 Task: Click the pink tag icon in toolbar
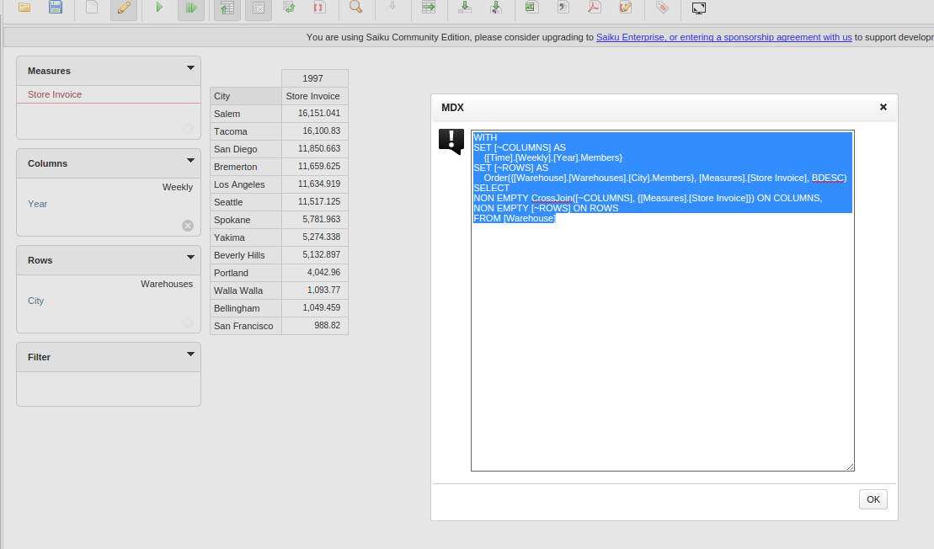[662, 7]
